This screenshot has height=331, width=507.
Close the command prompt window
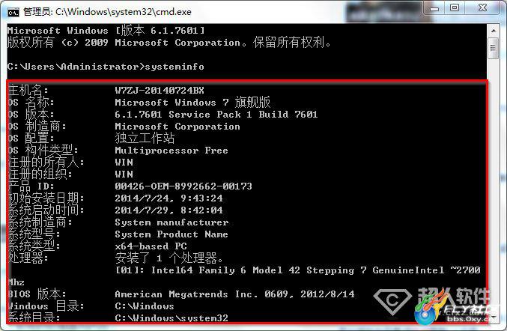pos(482,7)
